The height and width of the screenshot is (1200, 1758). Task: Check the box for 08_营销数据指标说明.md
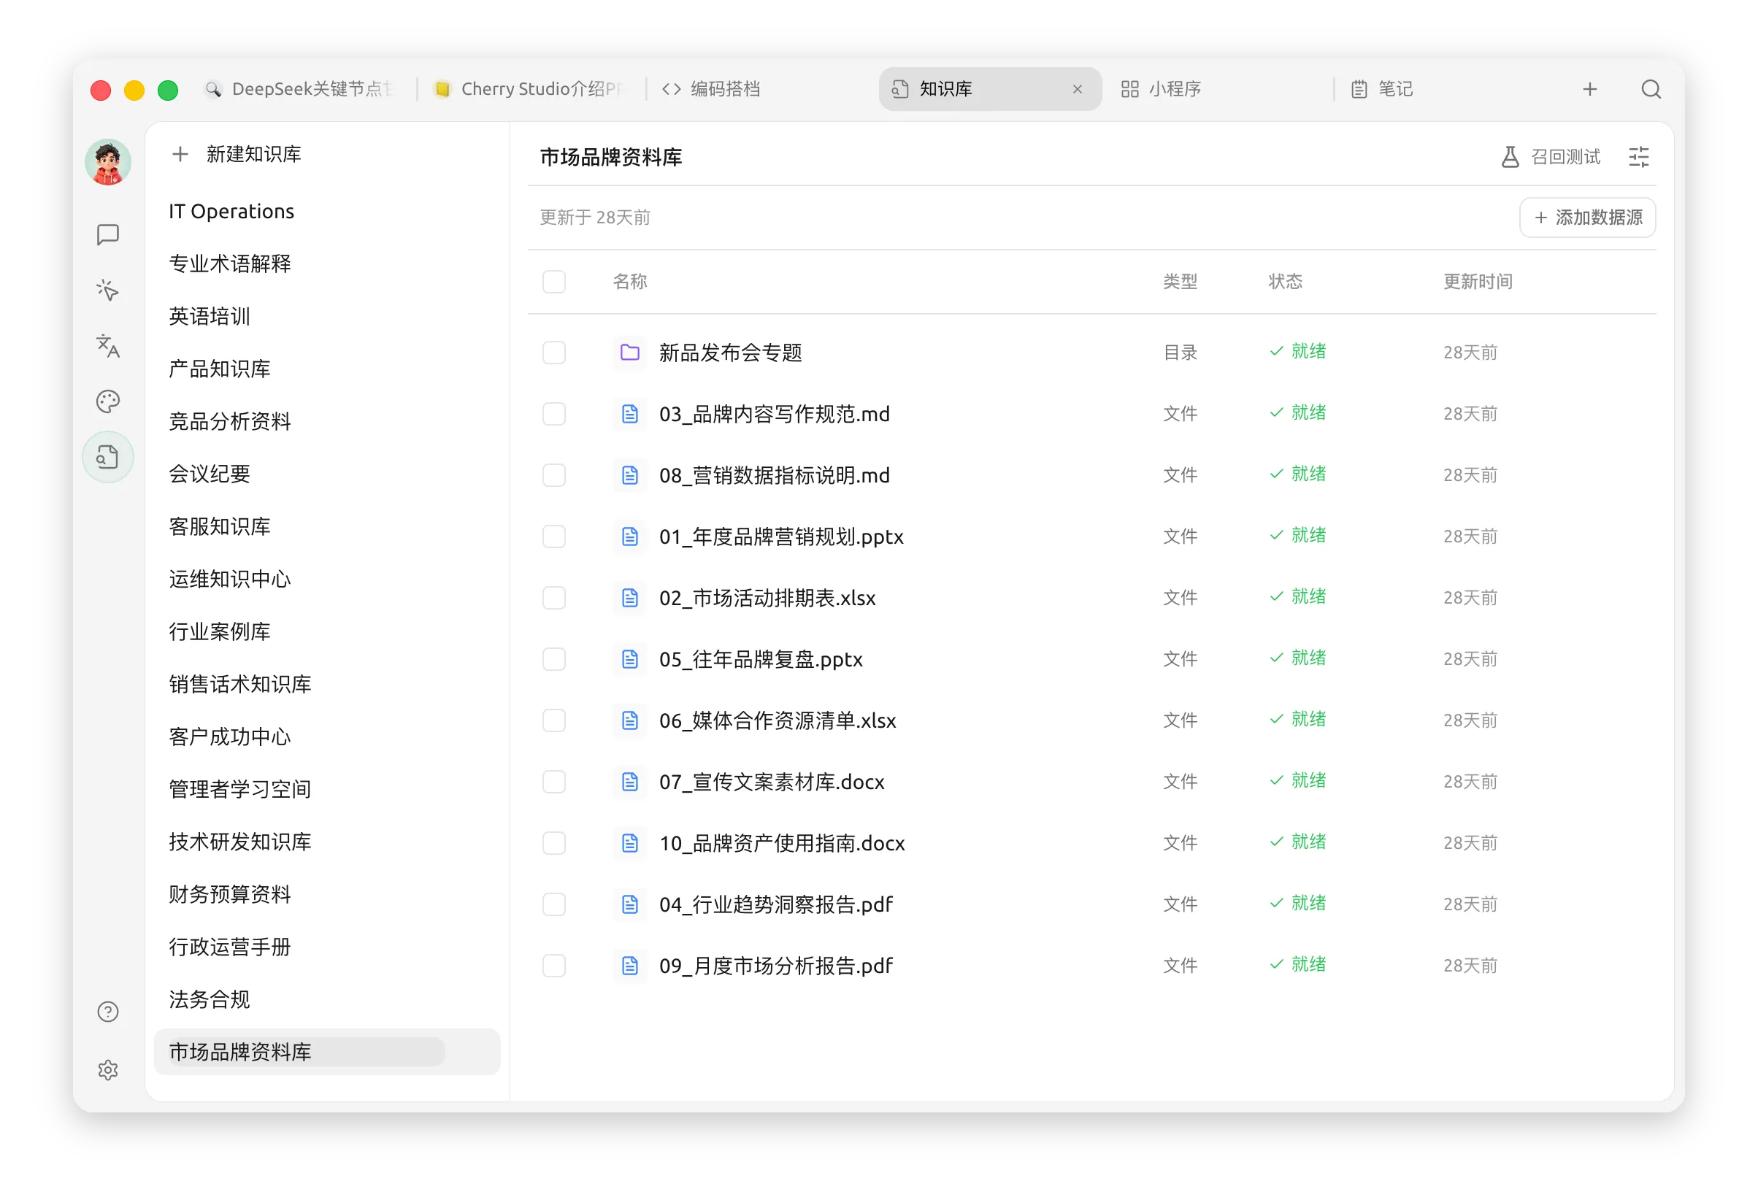(x=553, y=475)
